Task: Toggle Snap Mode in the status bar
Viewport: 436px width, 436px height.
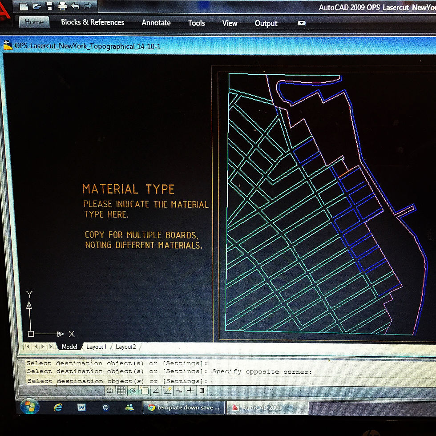Action: tap(109, 391)
